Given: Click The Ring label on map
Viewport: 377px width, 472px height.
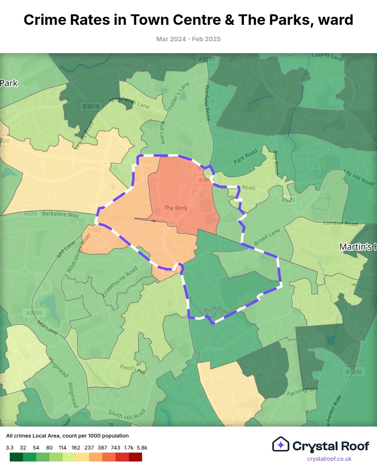Looking at the screenshot, I should coord(176,208).
